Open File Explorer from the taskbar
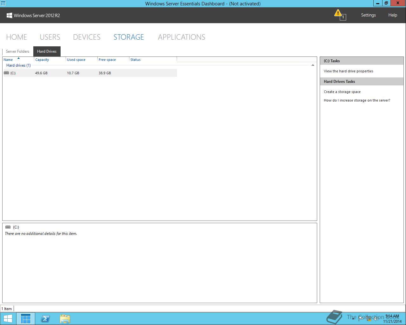 point(65,319)
